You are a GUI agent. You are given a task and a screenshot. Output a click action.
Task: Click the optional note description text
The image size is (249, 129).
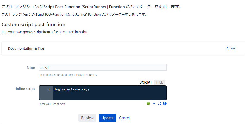coord(68,75)
